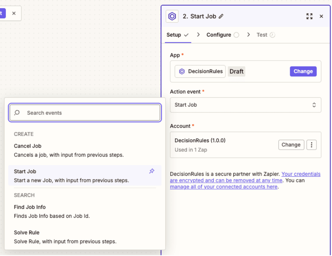This screenshot has width=332, height=256.
Task: Click the chevron between Configure and Test
Action: (x=248, y=35)
